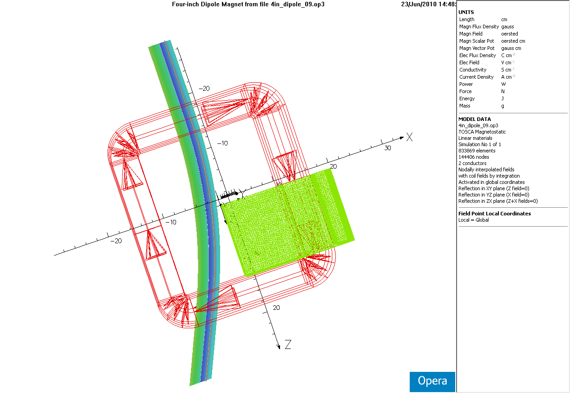The width and height of the screenshot is (570, 393).
Task: Select the MODEL DATA heading
Action: (474, 119)
